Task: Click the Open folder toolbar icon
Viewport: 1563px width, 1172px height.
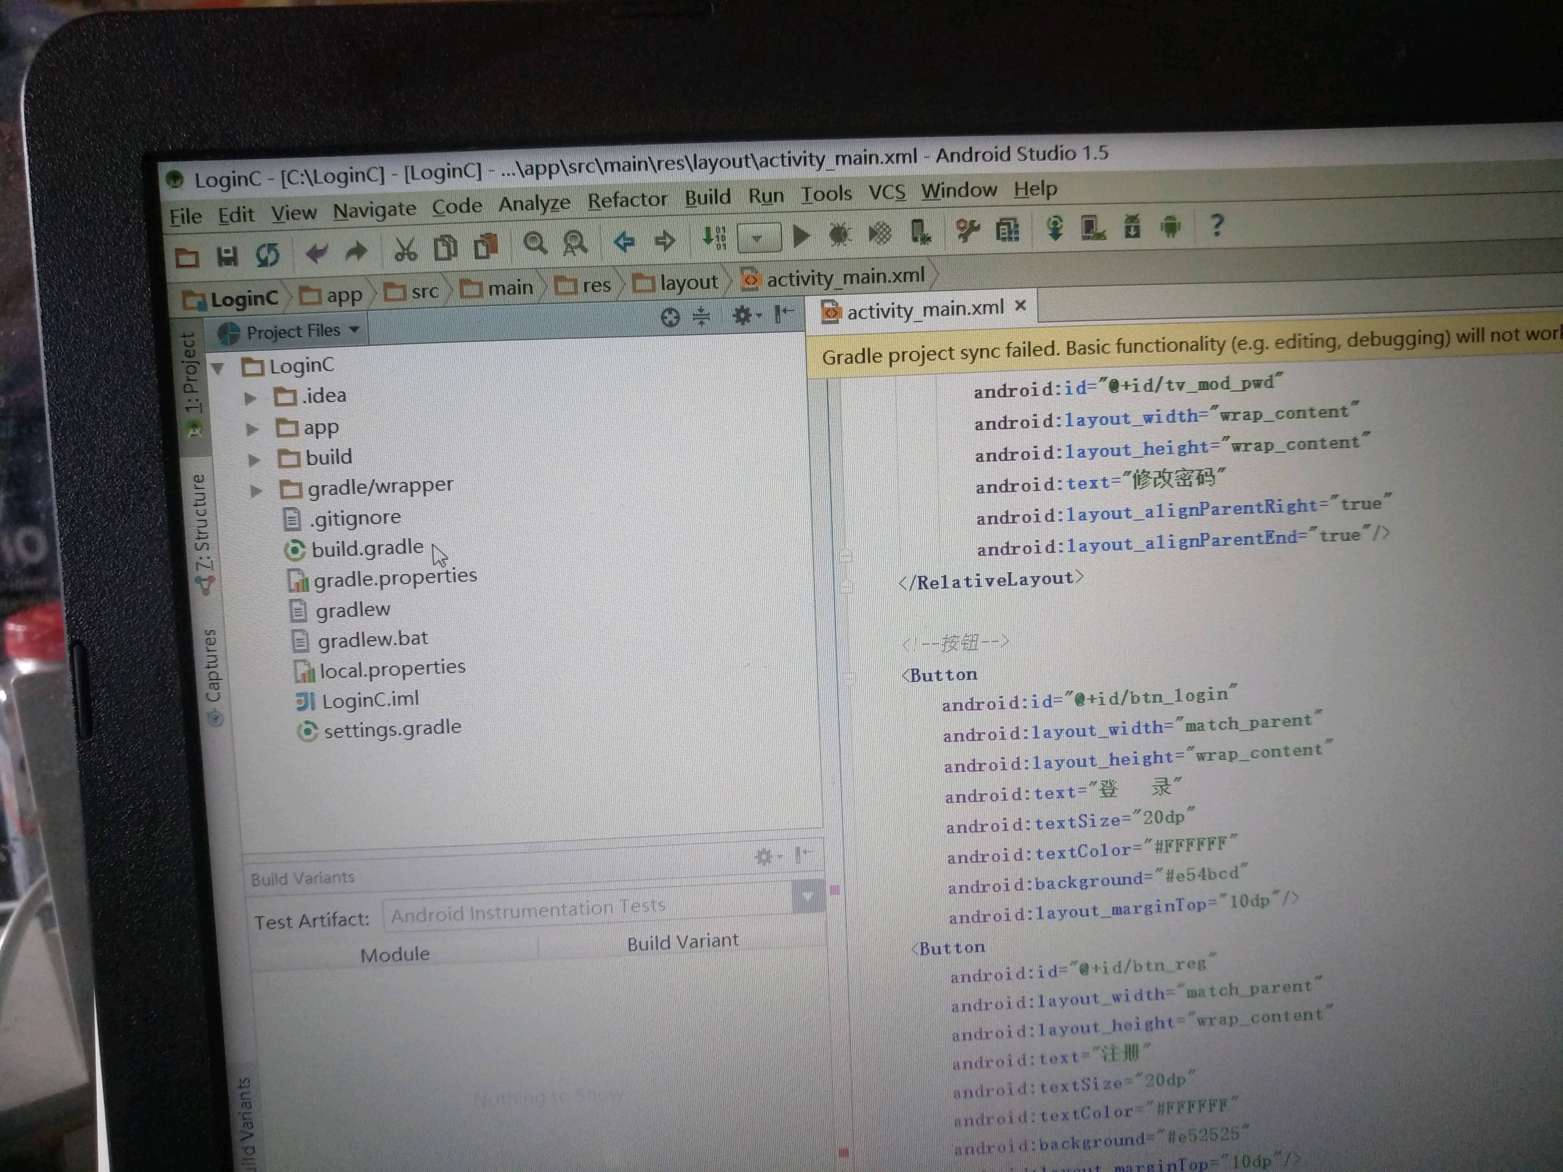Action: pyautogui.click(x=186, y=258)
